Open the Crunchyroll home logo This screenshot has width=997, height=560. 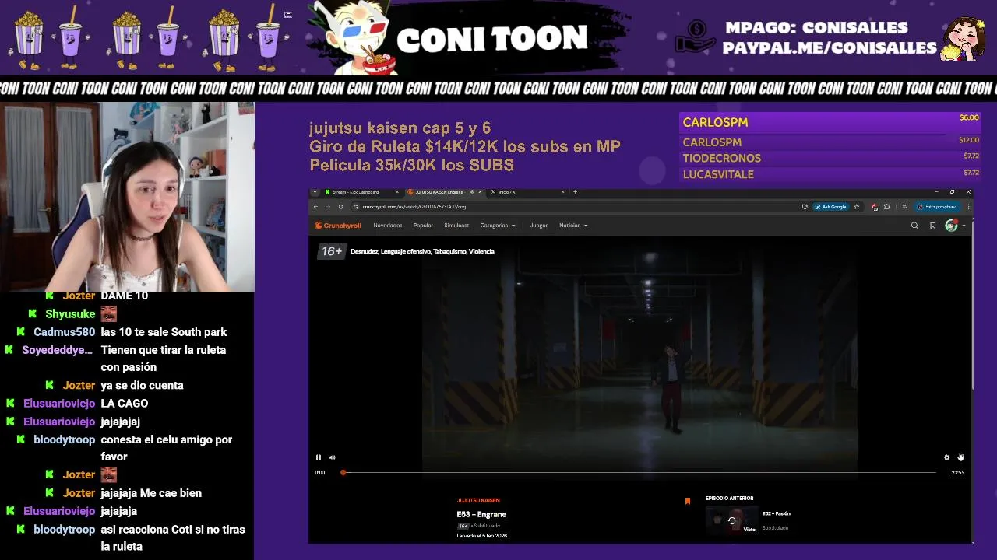coord(338,226)
